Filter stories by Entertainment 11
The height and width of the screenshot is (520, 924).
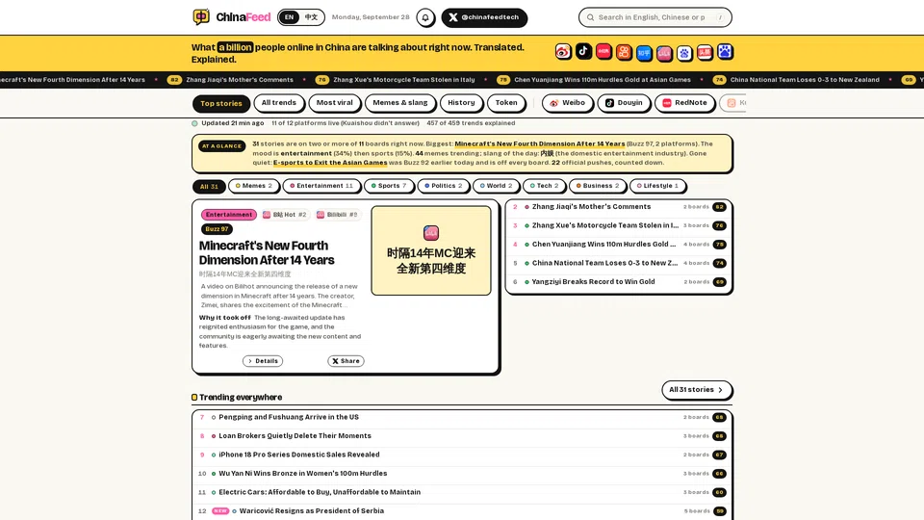pyautogui.click(x=321, y=186)
